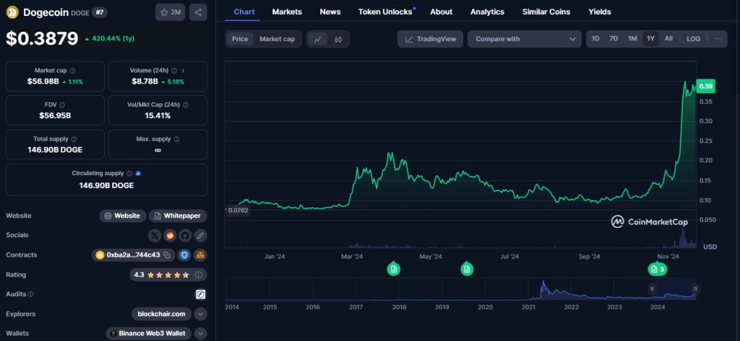
Task: Click the news marker labeled 3 near Nov '24
Action: 658,270
